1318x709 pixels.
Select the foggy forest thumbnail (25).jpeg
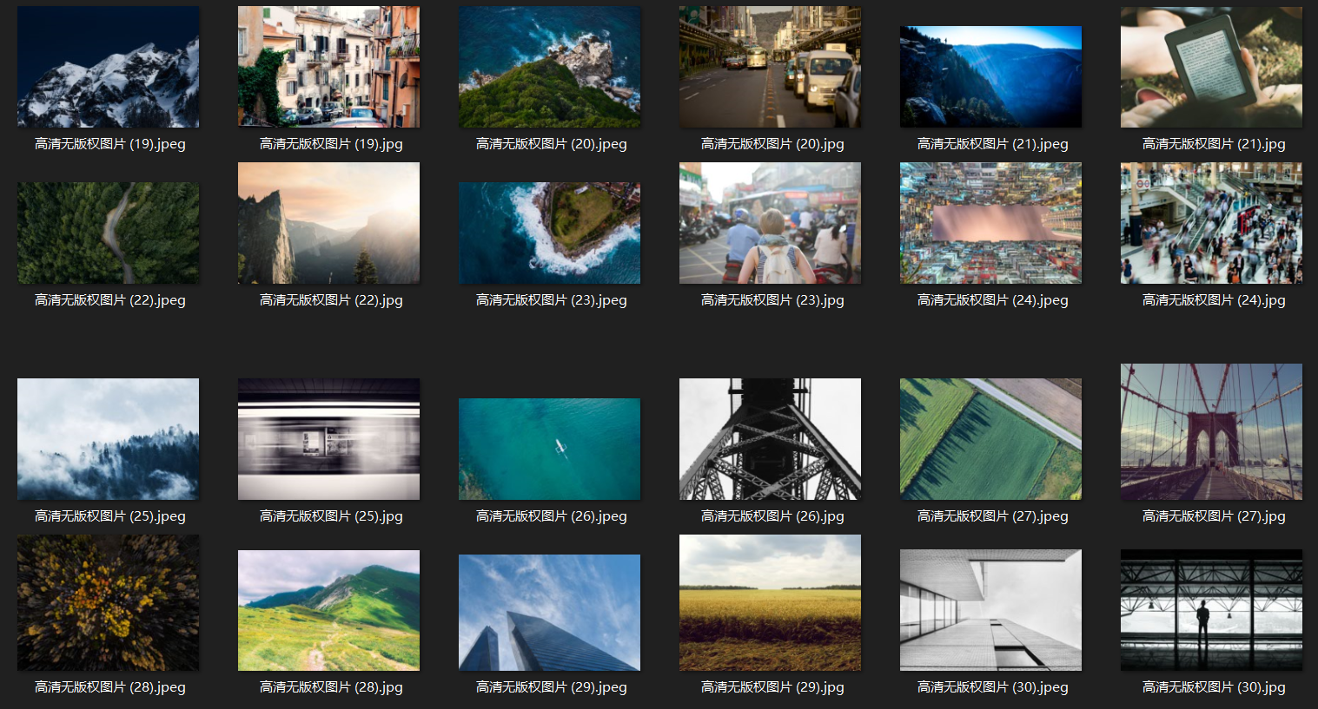[108, 439]
